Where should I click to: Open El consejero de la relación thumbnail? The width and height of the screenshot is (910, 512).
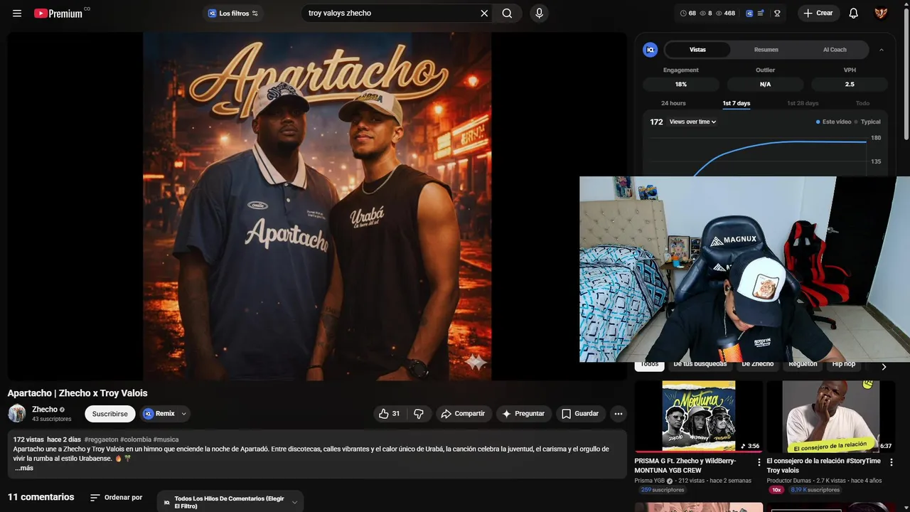coord(830,416)
